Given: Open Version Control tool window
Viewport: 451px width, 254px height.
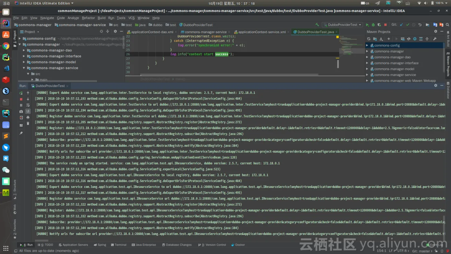Looking at the screenshot, I should pos(212,245).
